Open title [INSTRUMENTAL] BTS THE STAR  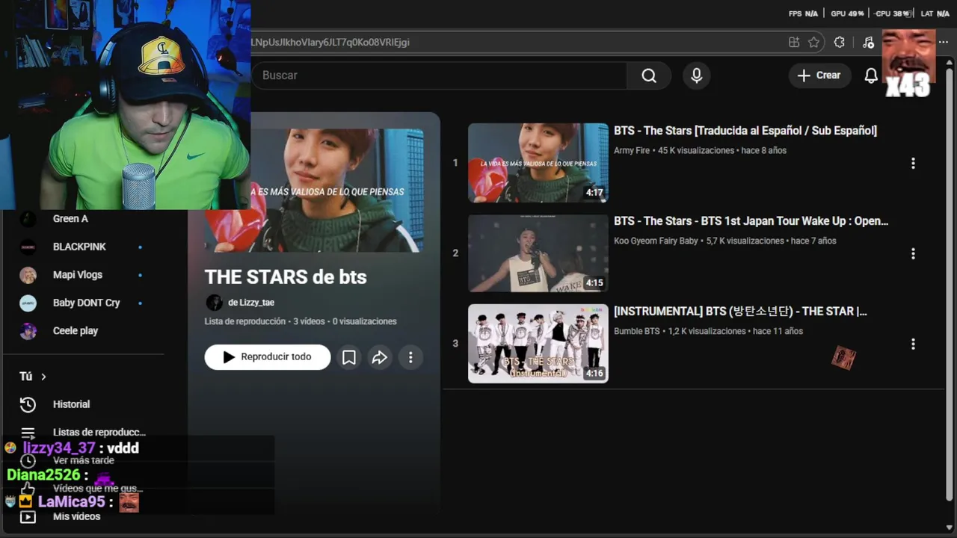click(x=740, y=312)
